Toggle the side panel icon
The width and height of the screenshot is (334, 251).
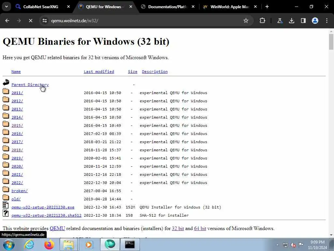coord(303,21)
